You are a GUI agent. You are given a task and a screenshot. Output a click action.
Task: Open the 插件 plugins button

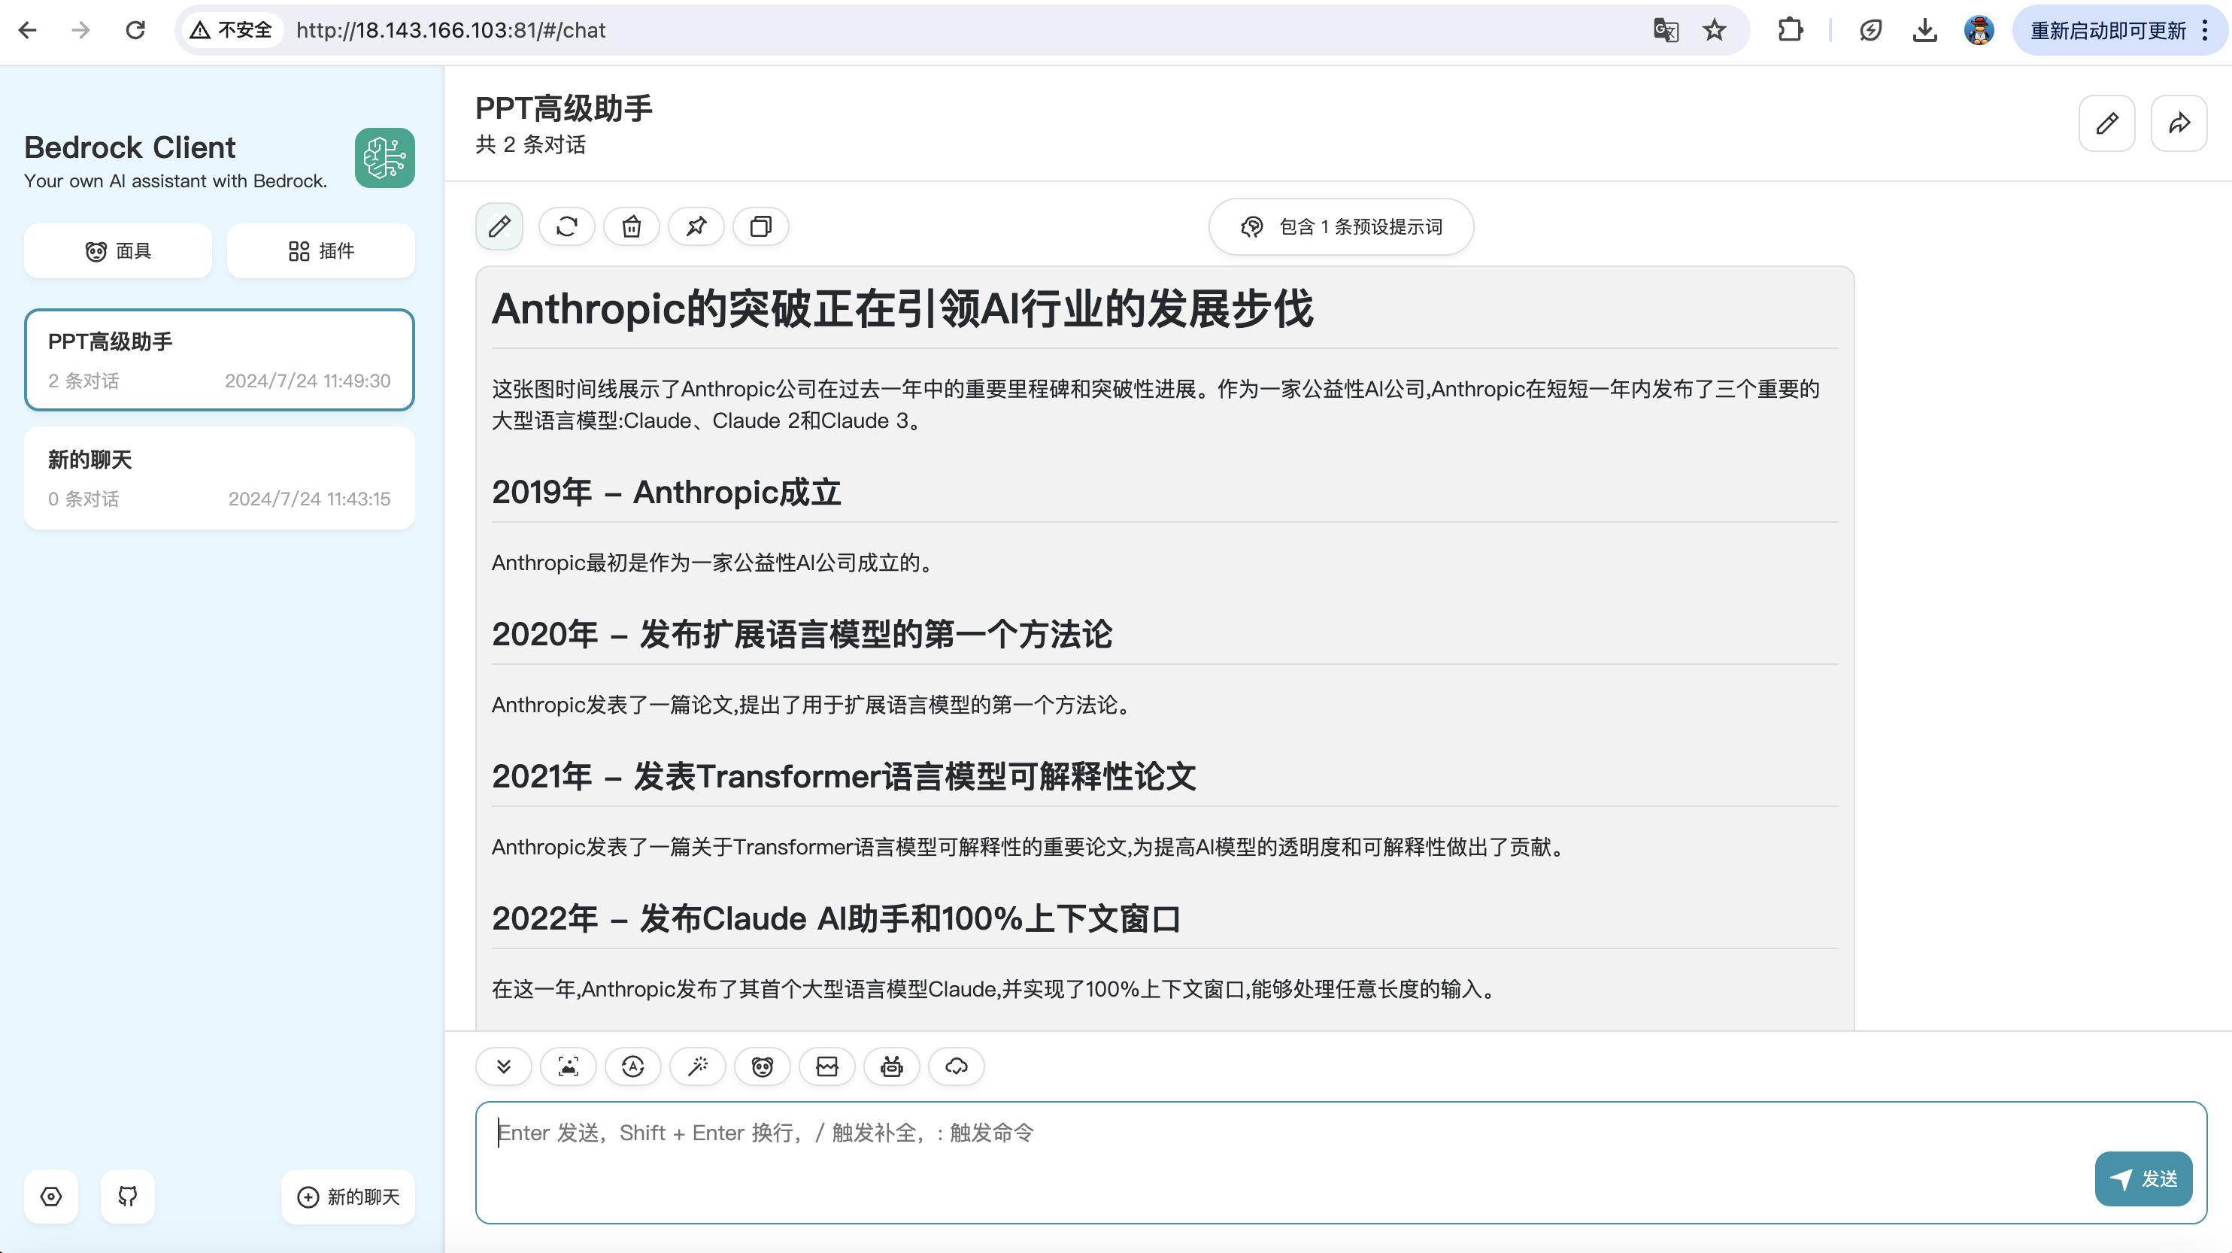(x=320, y=251)
